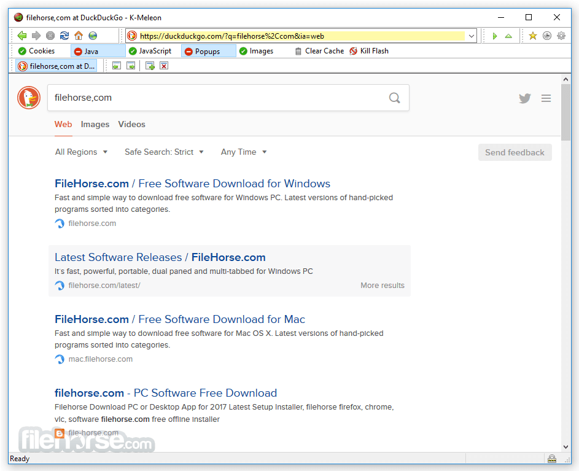Image resolution: width=579 pixels, height=471 pixels.
Task: Click the green Go arrow beside URL bar
Action: point(495,36)
